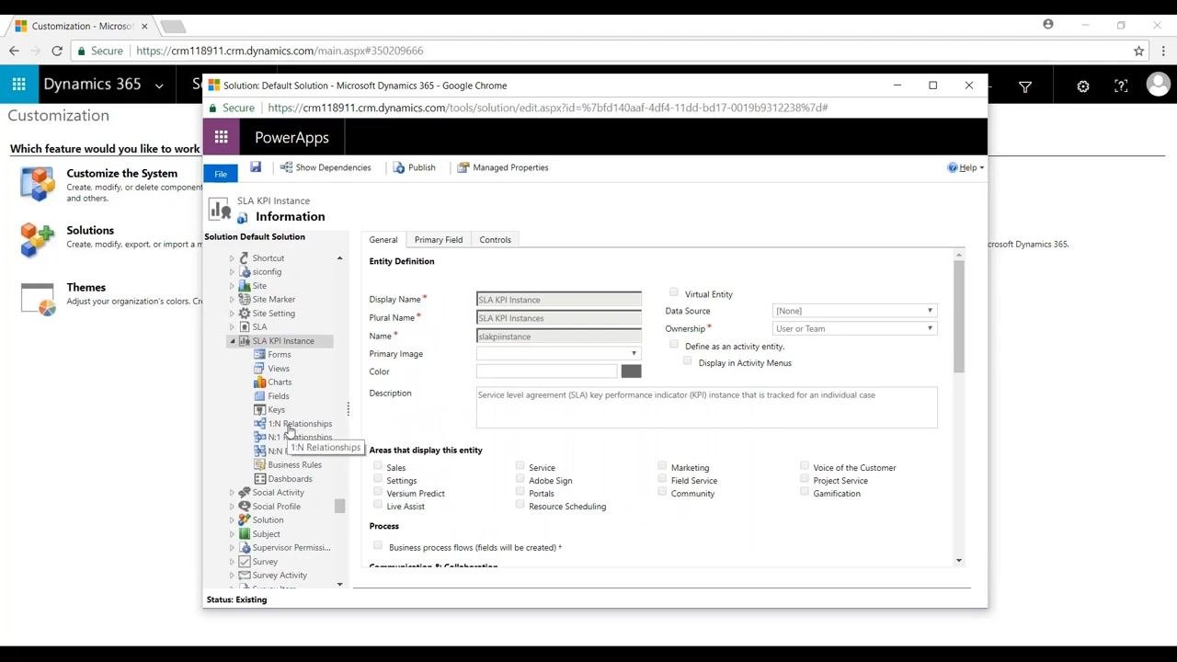The image size is (1177, 662).
Task: Click the Dynamics 365 dropdown chevron in header
Action: (159, 86)
